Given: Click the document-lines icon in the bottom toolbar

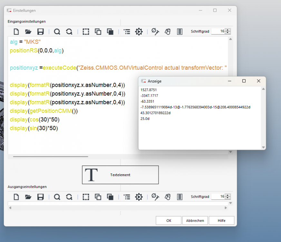Looking at the screenshot, I should tap(180, 197).
